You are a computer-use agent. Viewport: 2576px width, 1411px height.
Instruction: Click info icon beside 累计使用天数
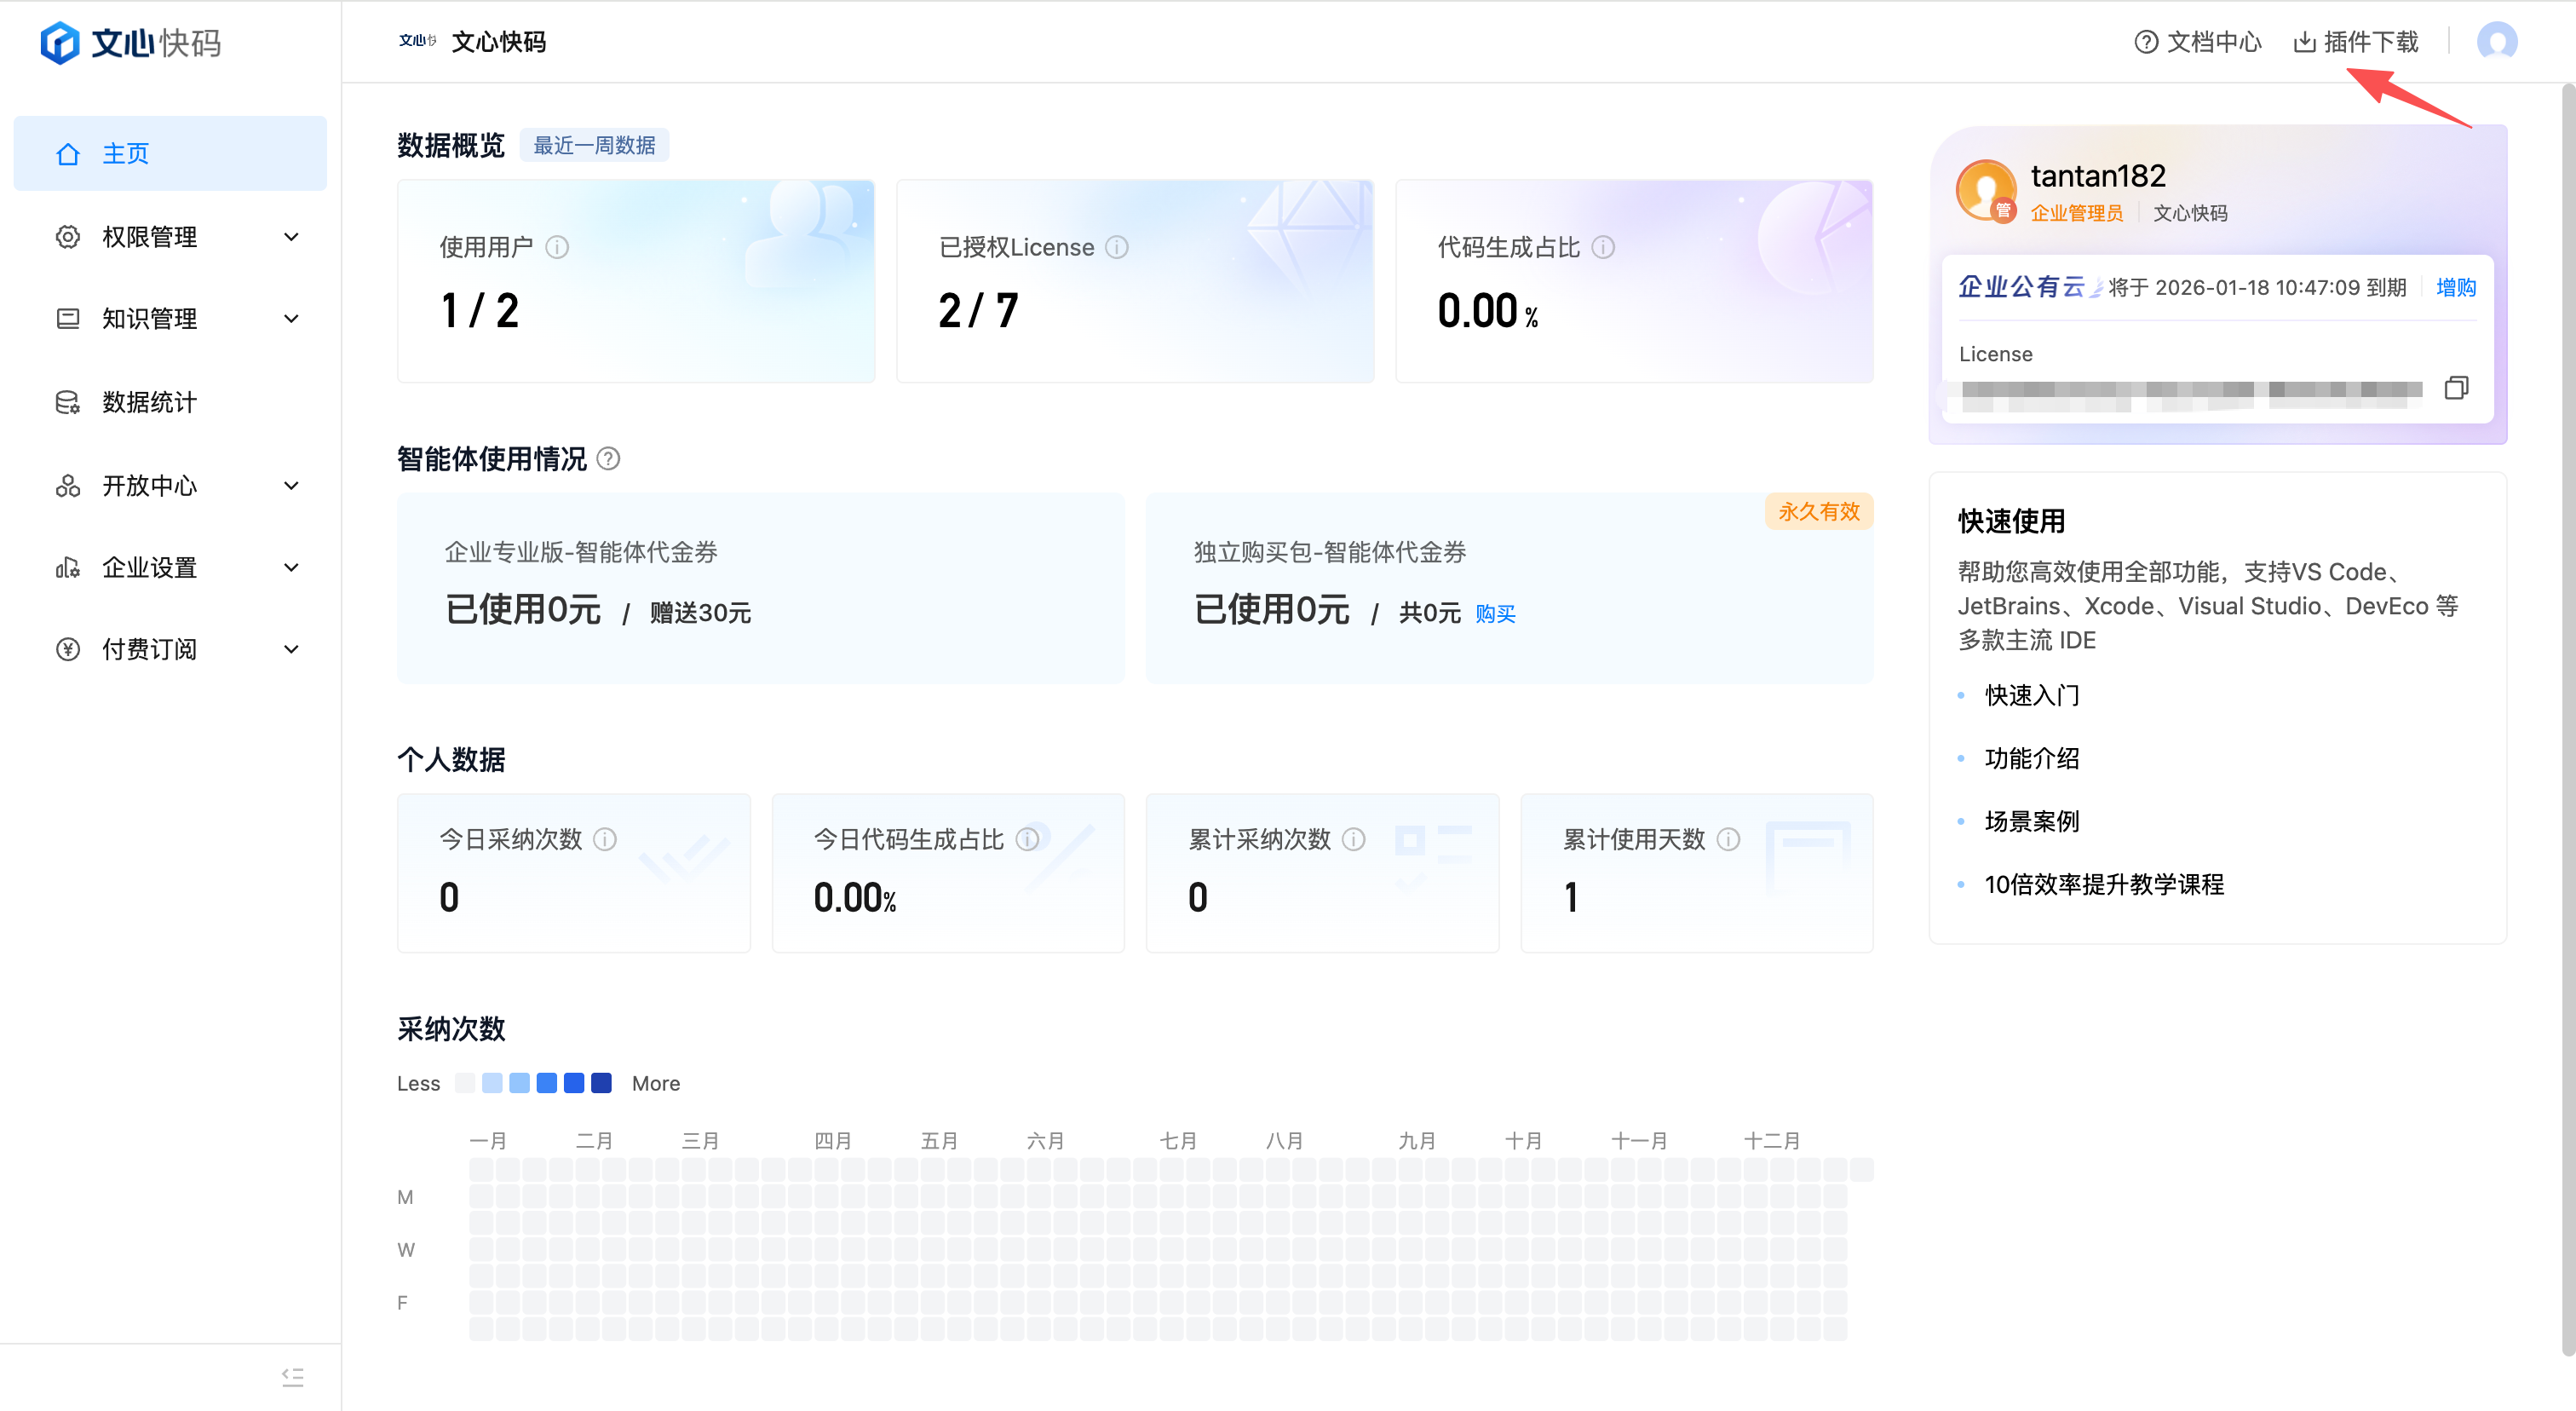coord(1728,839)
